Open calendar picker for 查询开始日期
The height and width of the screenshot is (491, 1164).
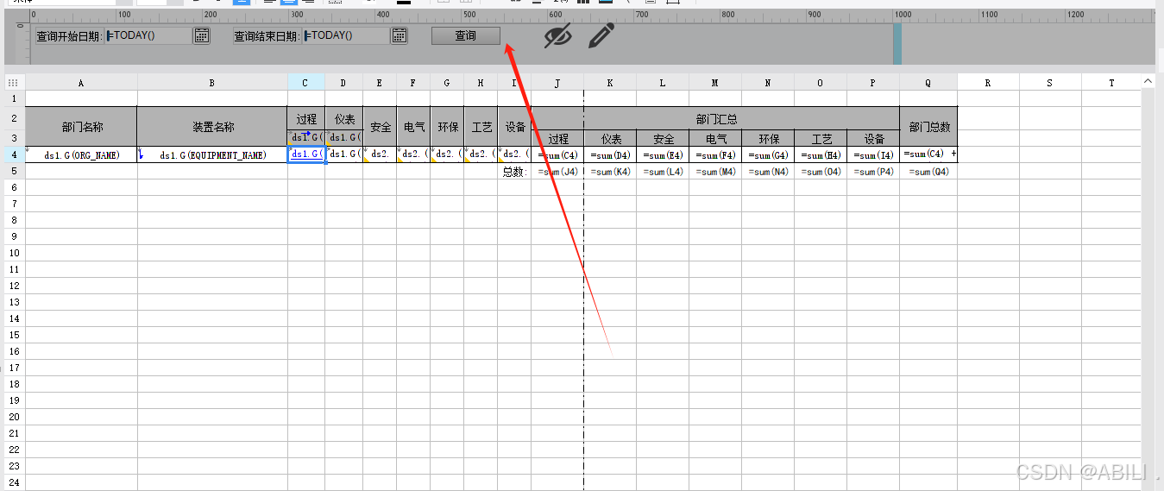pos(201,35)
